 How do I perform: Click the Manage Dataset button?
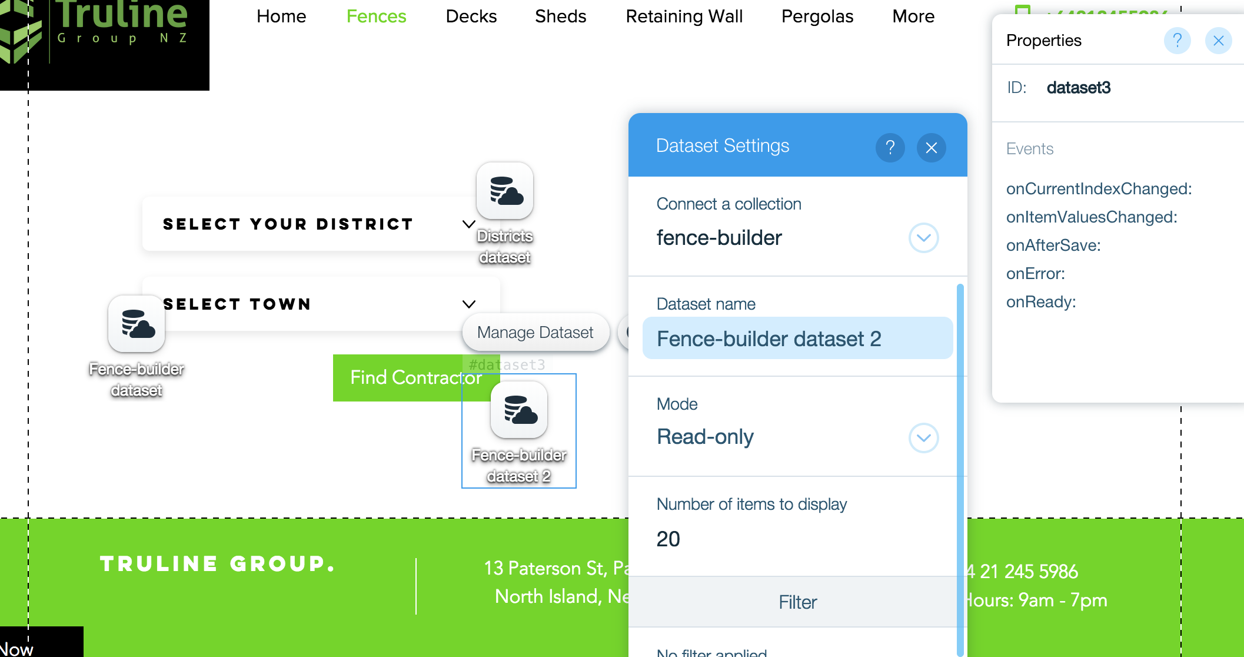(x=535, y=333)
